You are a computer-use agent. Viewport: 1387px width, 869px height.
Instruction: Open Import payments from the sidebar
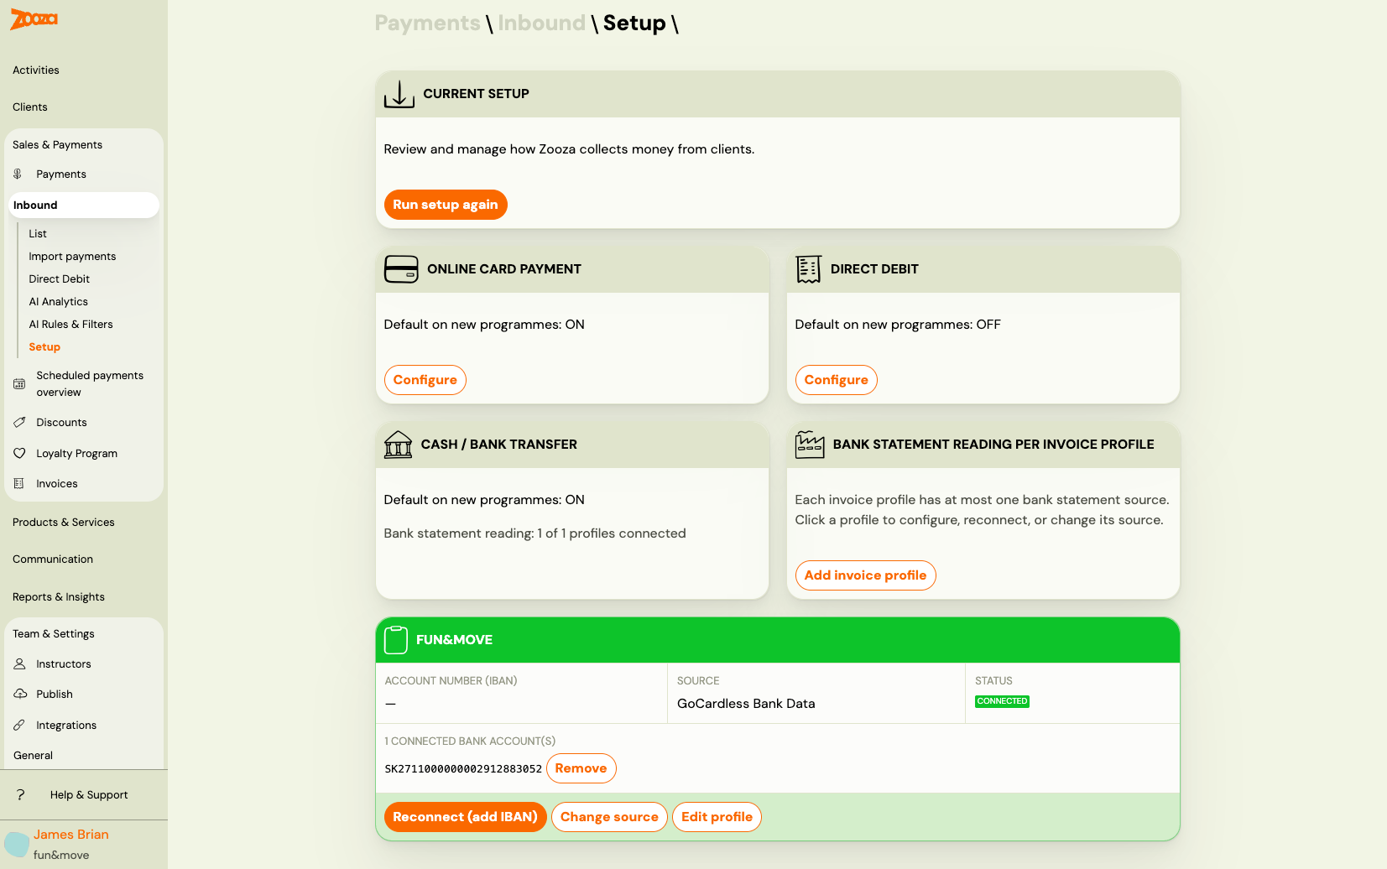point(72,256)
